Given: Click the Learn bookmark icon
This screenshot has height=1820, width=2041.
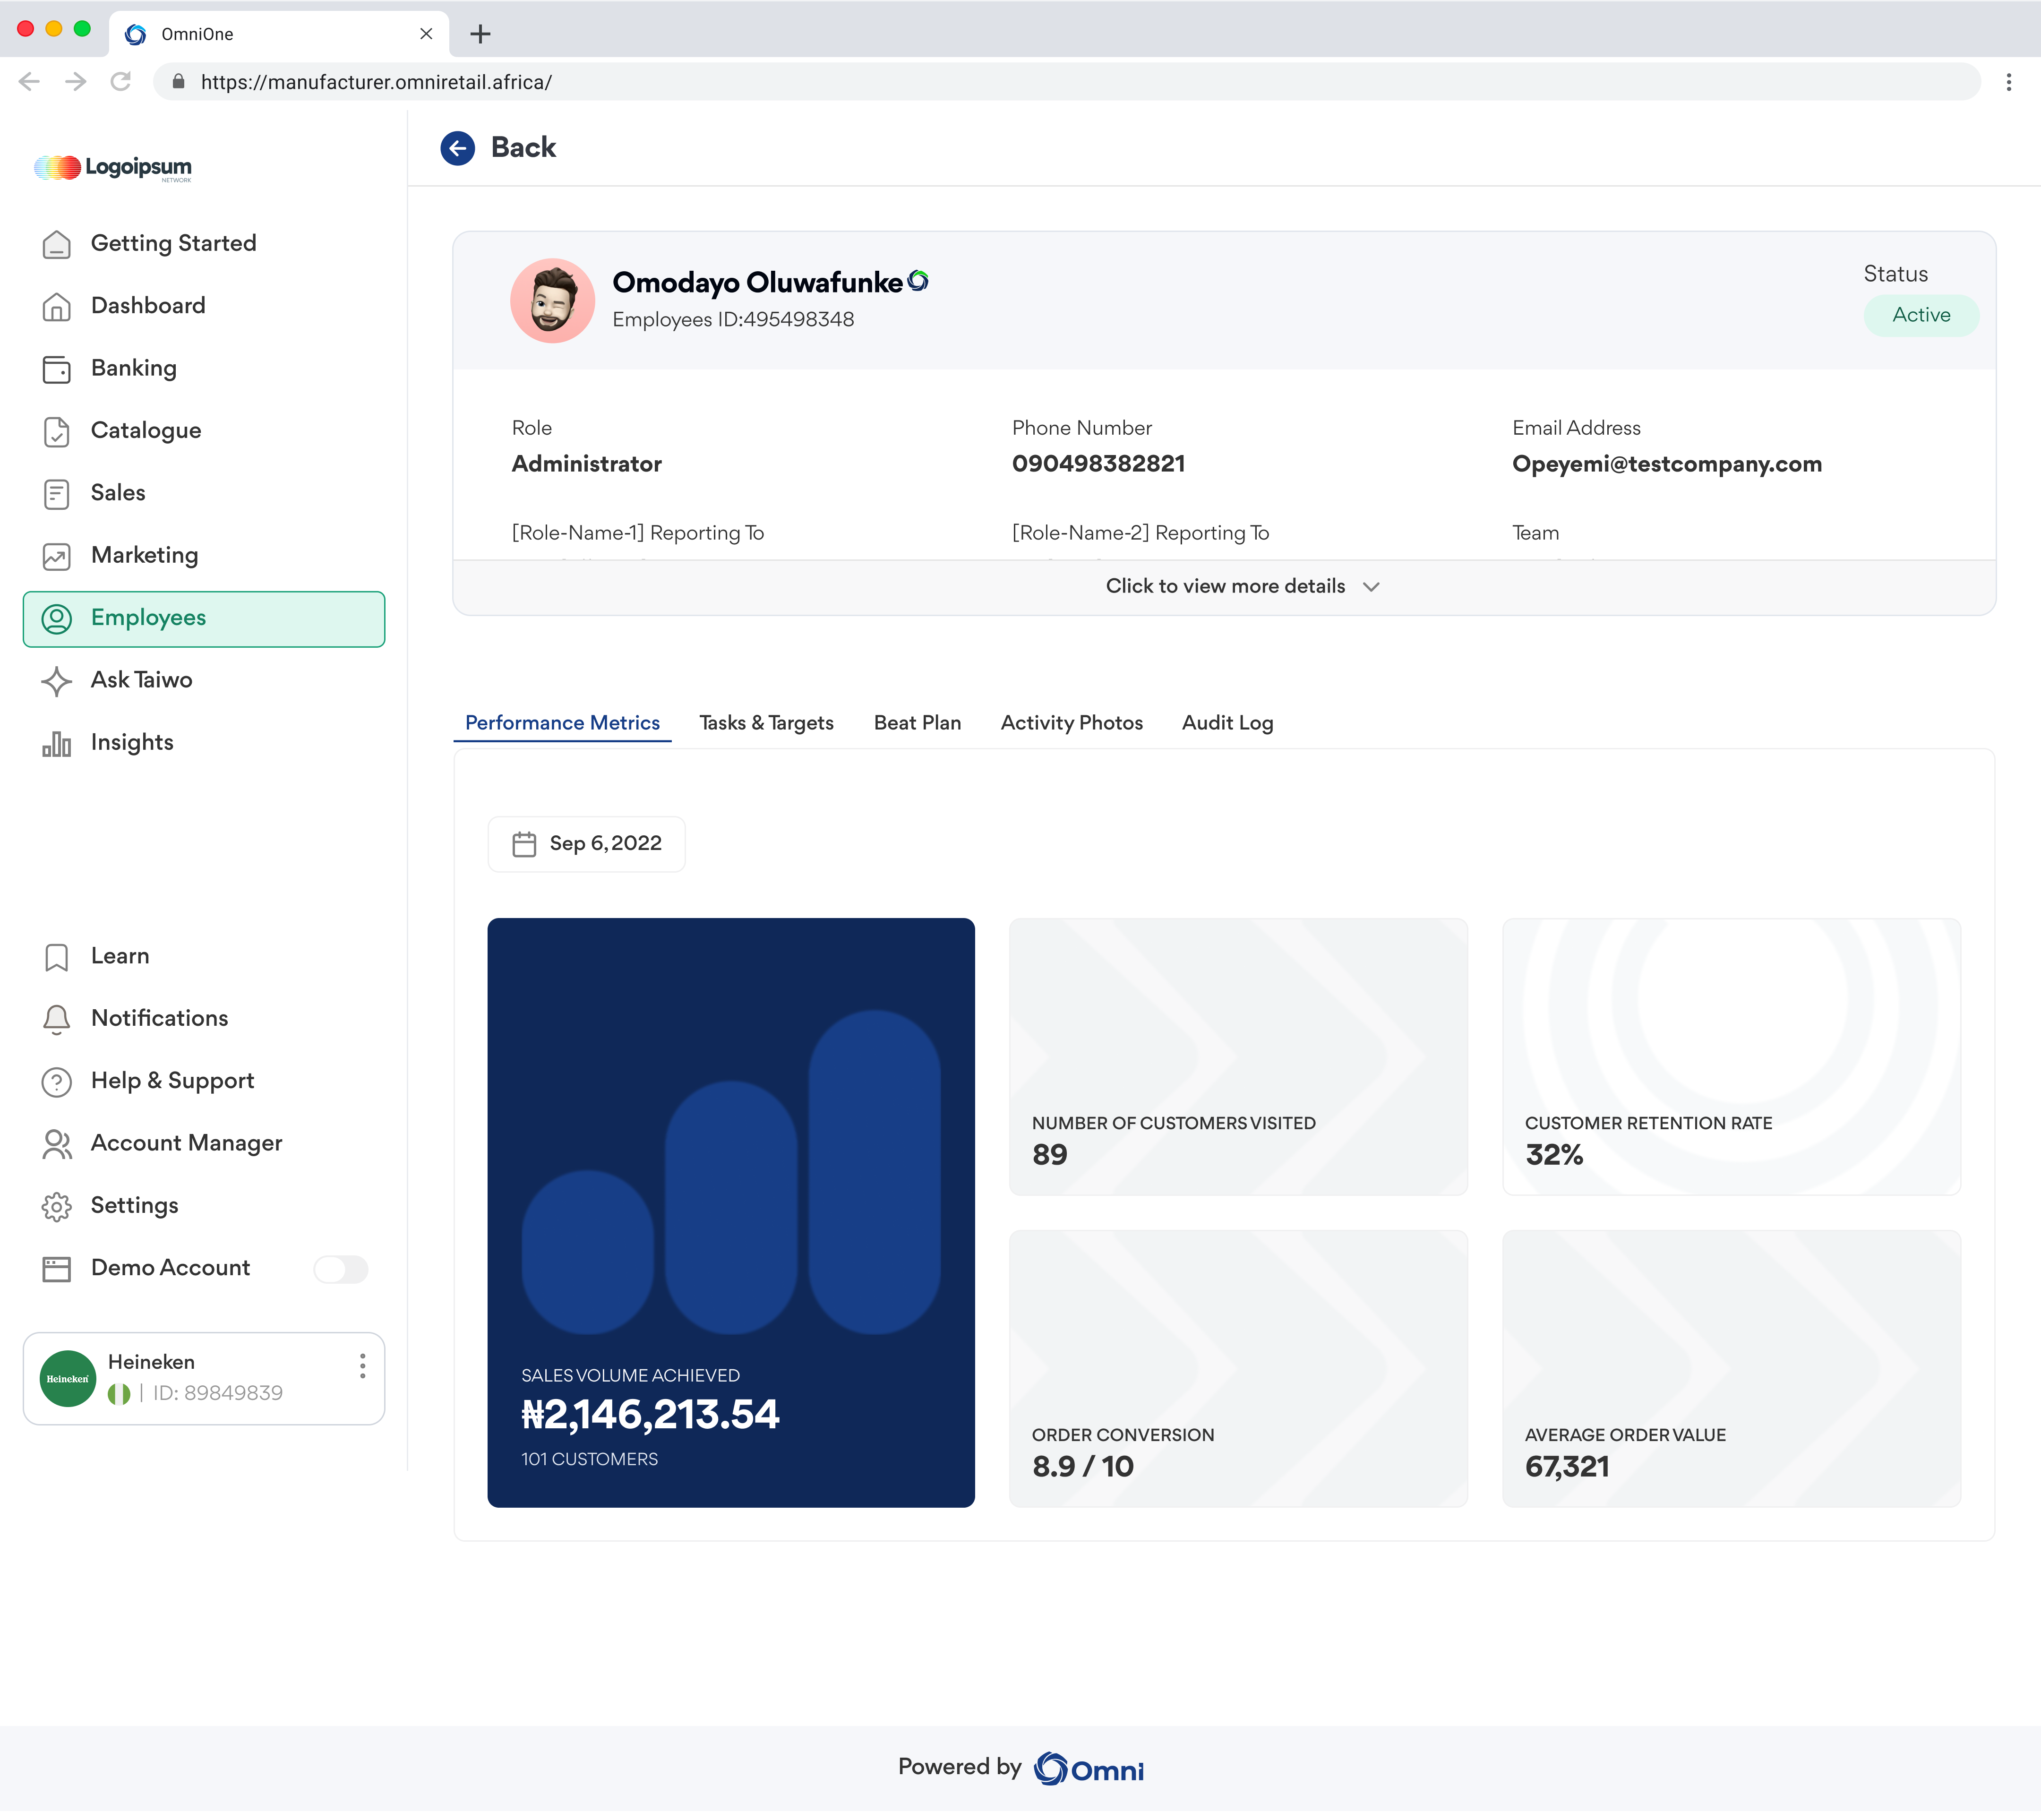Looking at the screenshot, I should coord(57,957).
